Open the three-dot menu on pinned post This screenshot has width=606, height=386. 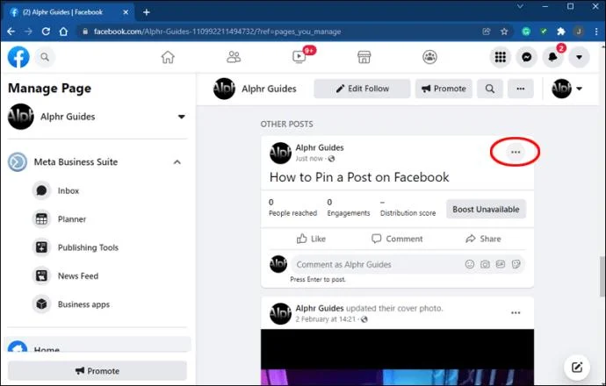516,152
